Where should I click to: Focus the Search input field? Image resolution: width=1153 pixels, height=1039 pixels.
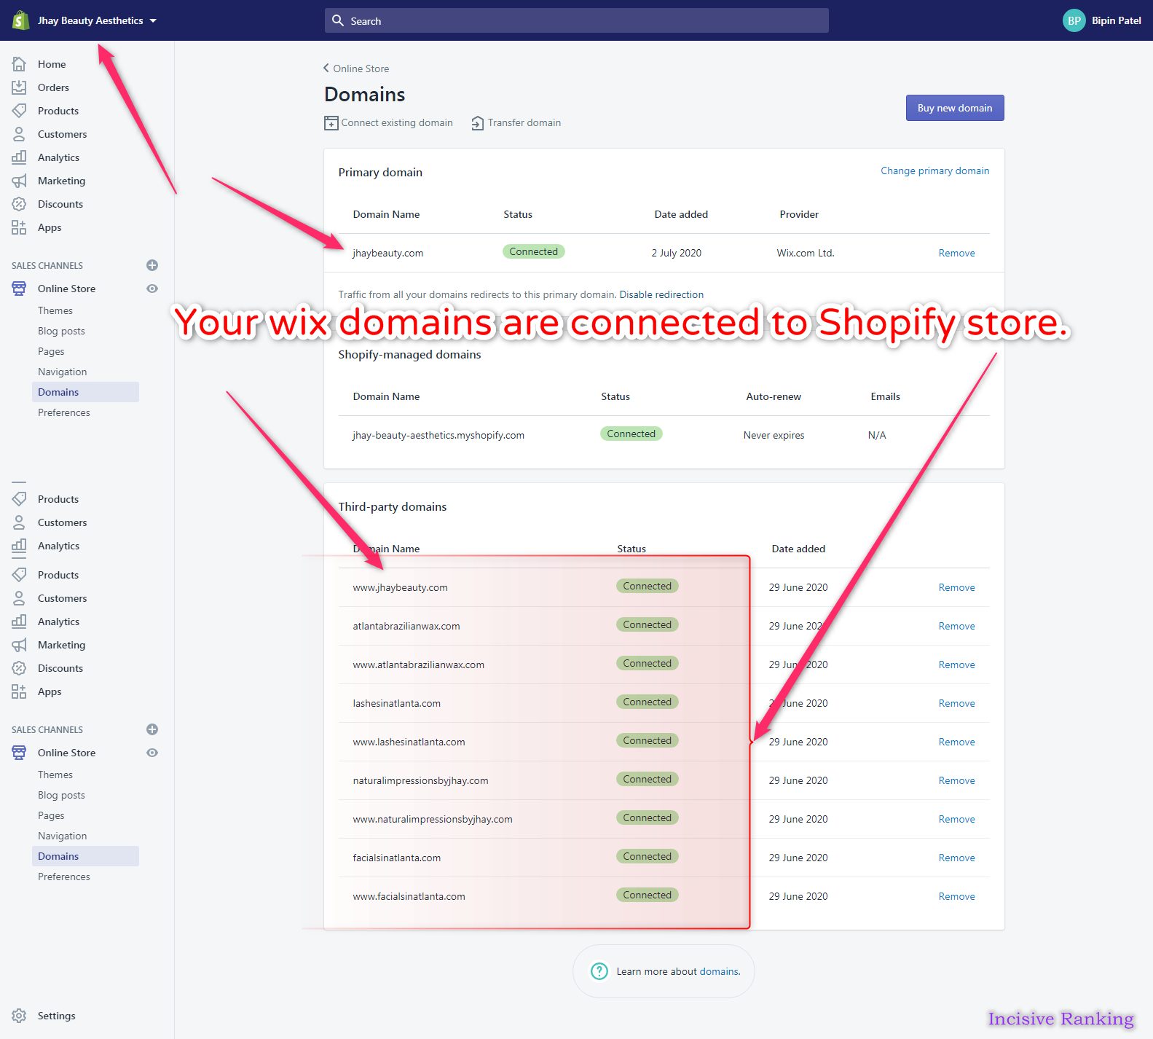[x=576, y=20]
